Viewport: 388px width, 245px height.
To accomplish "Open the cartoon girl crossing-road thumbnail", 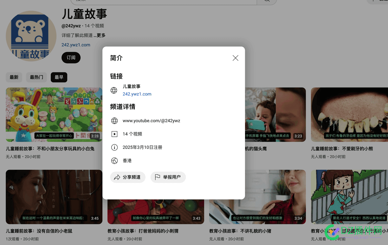I will click(x=349, y=197).
